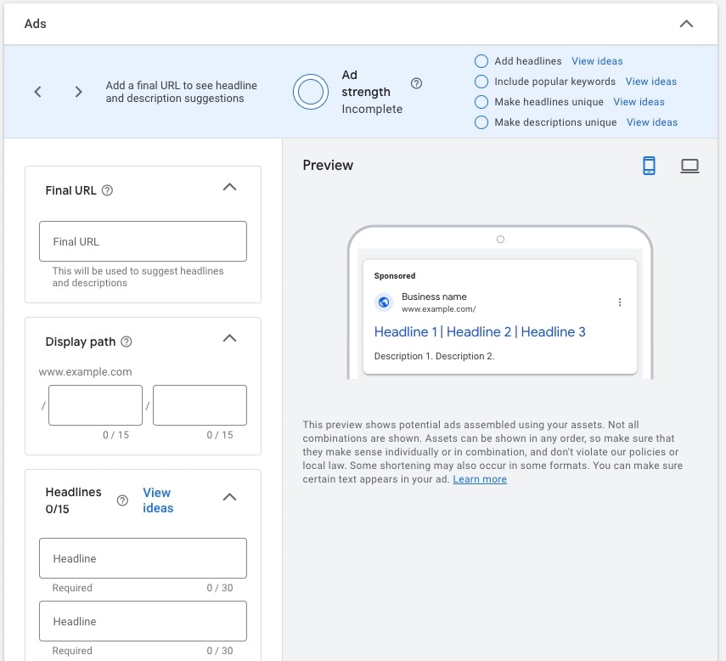Viewport: 726px width, 661px height.
Task: Open Display path help icon
Action: click(126, 342)
